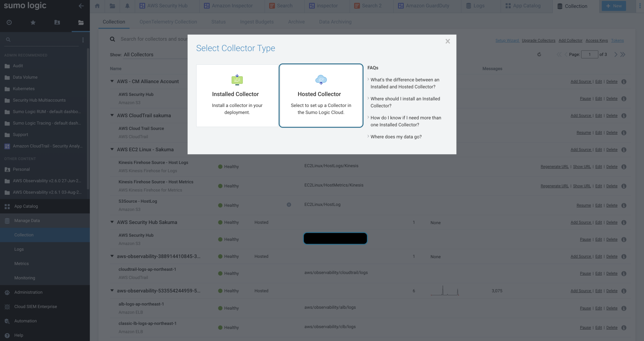Click the page number input field
The height and width of the screenshot is (341, 644).
(590, 54)
